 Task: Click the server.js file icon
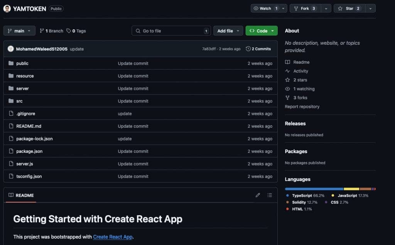11,164
